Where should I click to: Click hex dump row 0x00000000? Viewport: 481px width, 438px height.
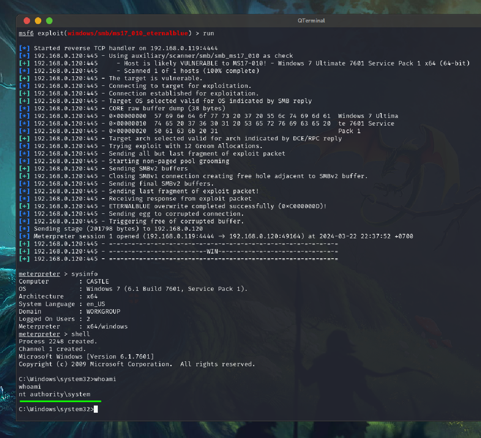208,116
